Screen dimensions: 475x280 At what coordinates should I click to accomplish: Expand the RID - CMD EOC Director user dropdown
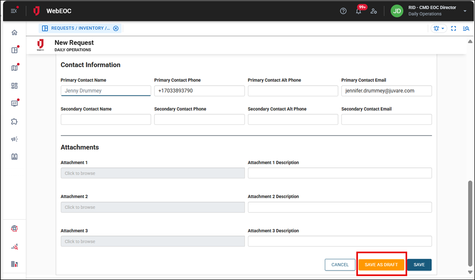465,11
